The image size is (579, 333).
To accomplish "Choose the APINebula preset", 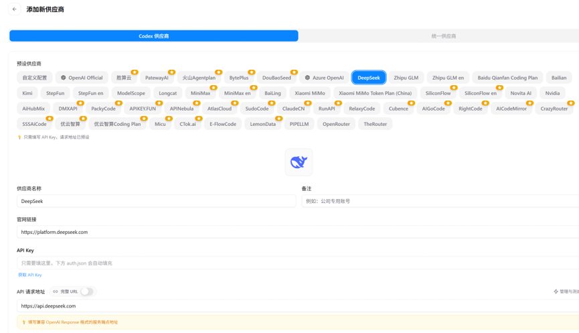I will 181,109.
